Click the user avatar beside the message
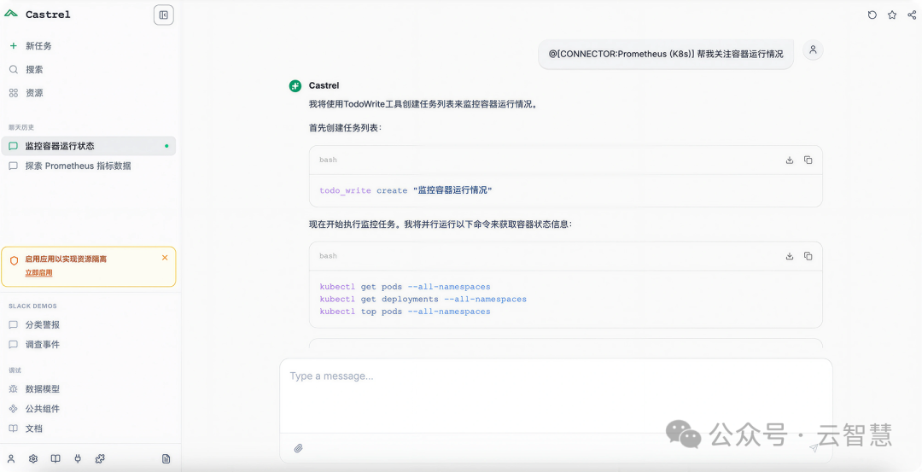The image size is (922, 472). tap(814, 50)
